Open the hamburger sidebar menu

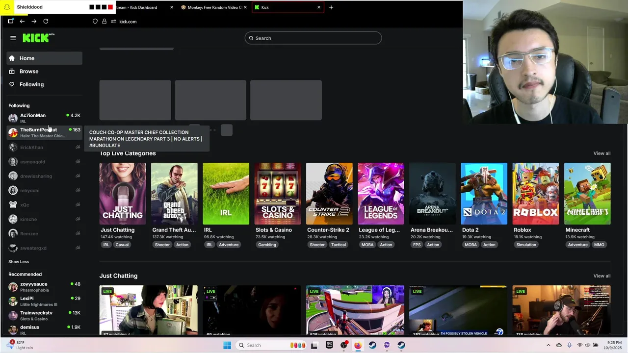coord(13,38)
